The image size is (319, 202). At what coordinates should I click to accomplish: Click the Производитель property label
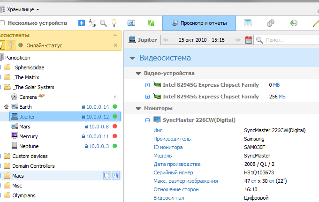172,139
